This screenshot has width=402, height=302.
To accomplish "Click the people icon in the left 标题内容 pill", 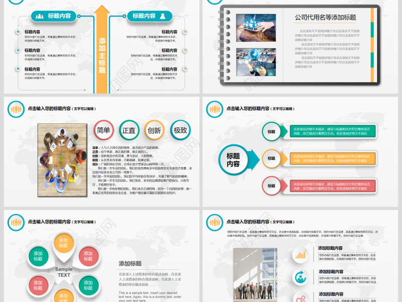I will 39,17.
